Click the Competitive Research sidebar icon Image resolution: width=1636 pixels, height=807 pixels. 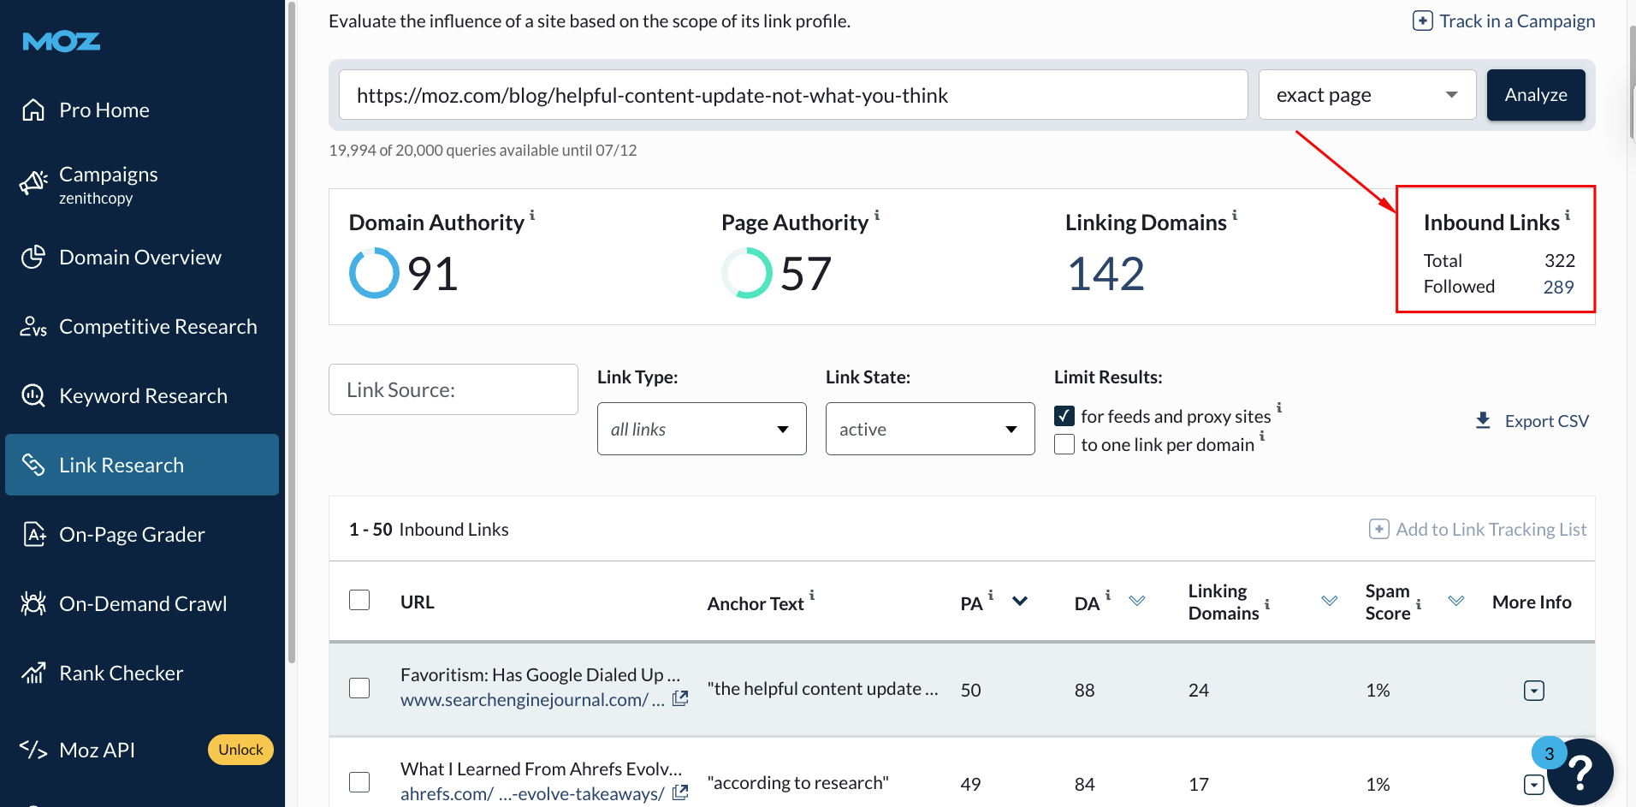pos(33,326)
